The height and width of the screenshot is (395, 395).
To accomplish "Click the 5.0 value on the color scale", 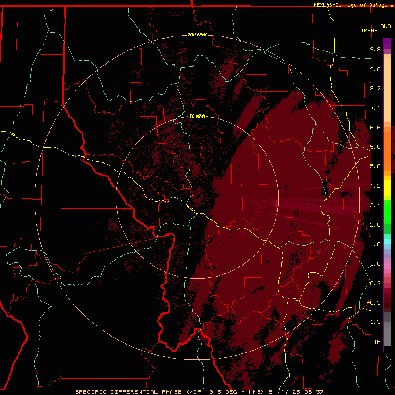I will tap(375, 166).
